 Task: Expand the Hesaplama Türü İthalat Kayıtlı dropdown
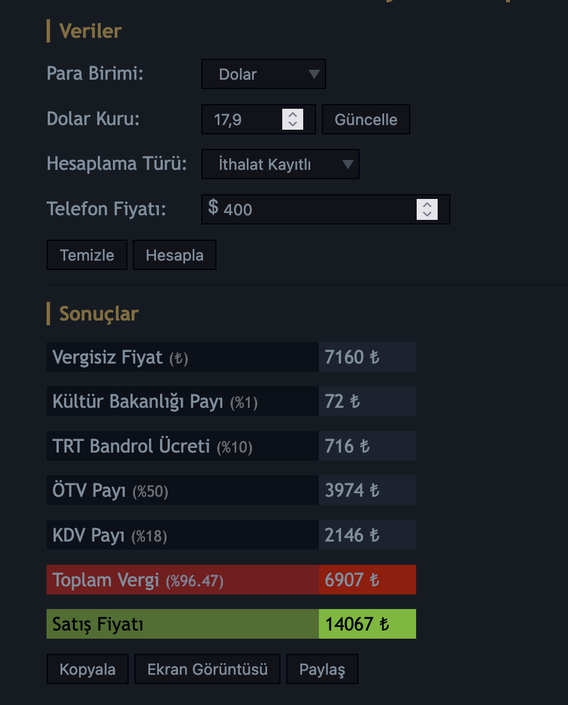tap(281, 164)
